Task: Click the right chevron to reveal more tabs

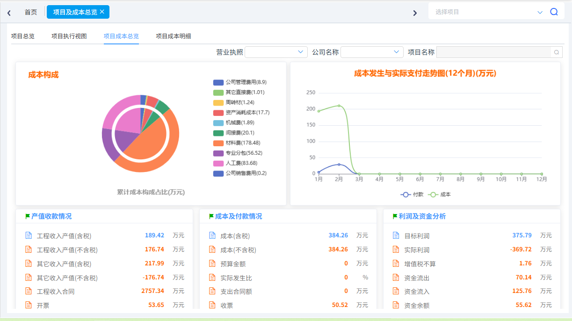Action: (414, 13)
